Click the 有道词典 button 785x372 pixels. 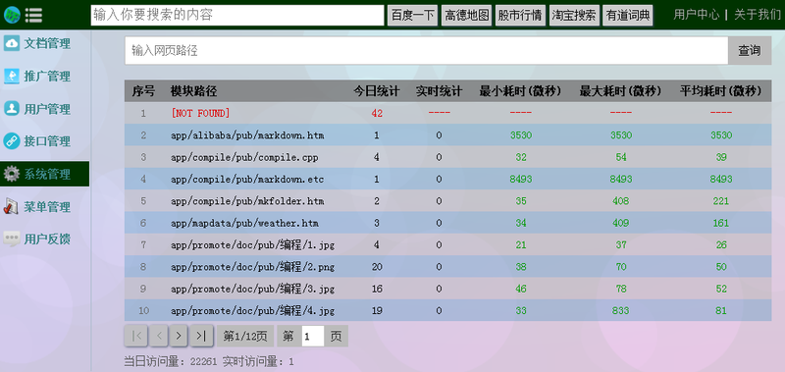coord(628,16)
